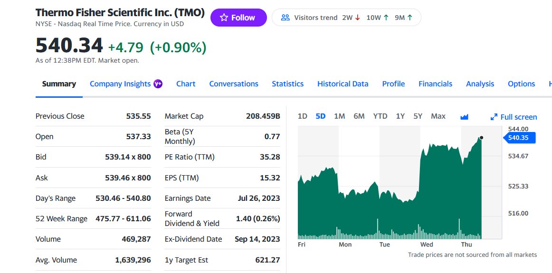Click the 535.55 previous close value

pyautogui.click(x=138, y=116)
